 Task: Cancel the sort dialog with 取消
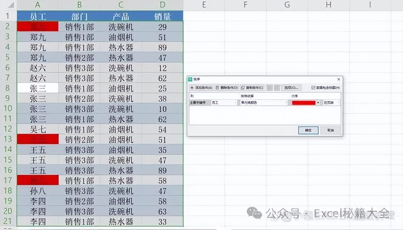point(331,130)
